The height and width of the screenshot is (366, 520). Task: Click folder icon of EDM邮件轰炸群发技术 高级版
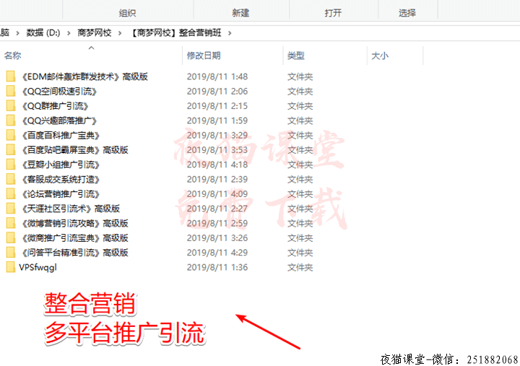point(11,77)
